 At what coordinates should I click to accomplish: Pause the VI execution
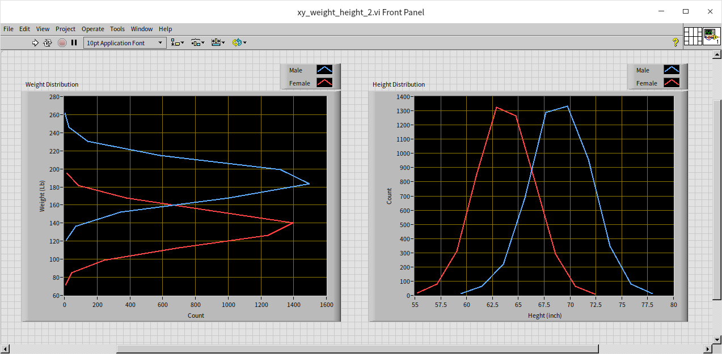click(x=74, y=42)
